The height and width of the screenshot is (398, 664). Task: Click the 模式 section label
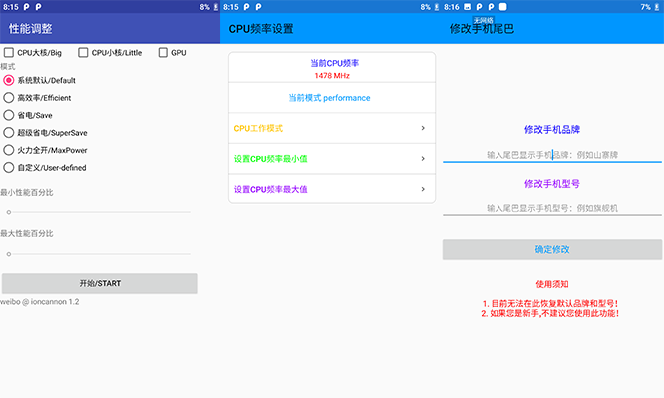(x=8, y=67)
